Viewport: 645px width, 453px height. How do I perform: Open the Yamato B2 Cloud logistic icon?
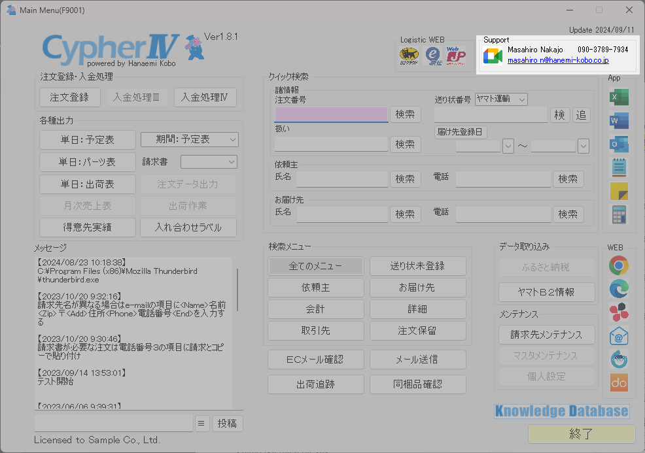coord(409,56)
